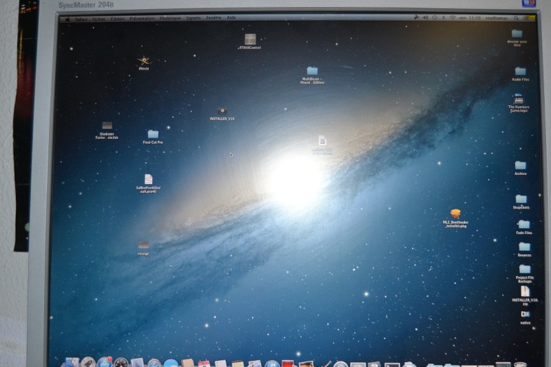This screenshot has width=551, height=367.
Task: Select the Gladiator Factor .fxb file
Action: tap(107, 126)
